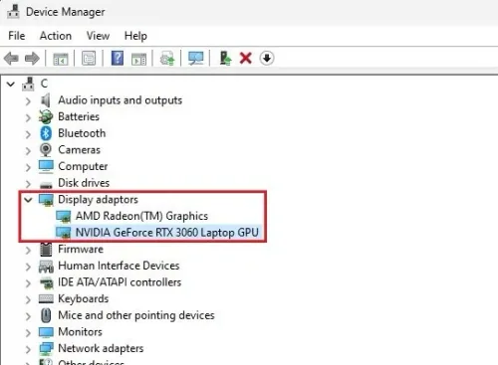The height and width of the screenshot is (365, 498).
Task: Expand the Keyboards category
Action: tap(28, 299)
